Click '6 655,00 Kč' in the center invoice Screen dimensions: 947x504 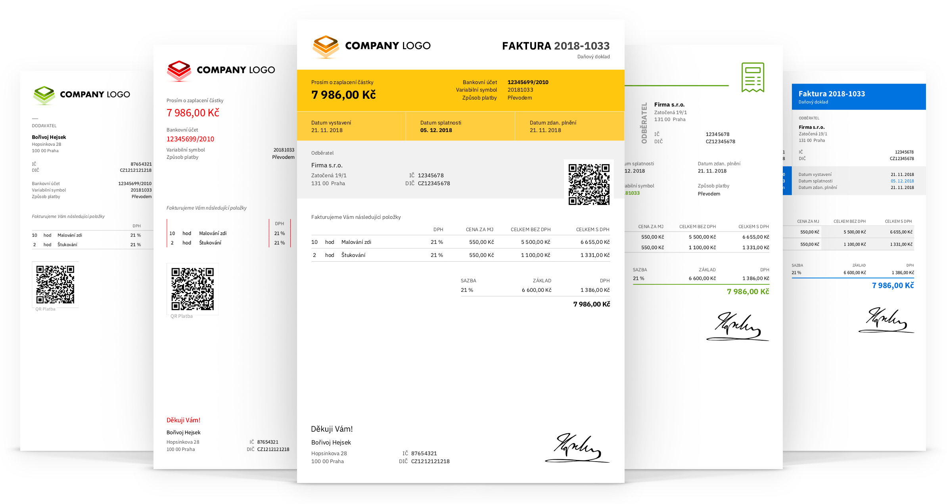pos(595,242)
